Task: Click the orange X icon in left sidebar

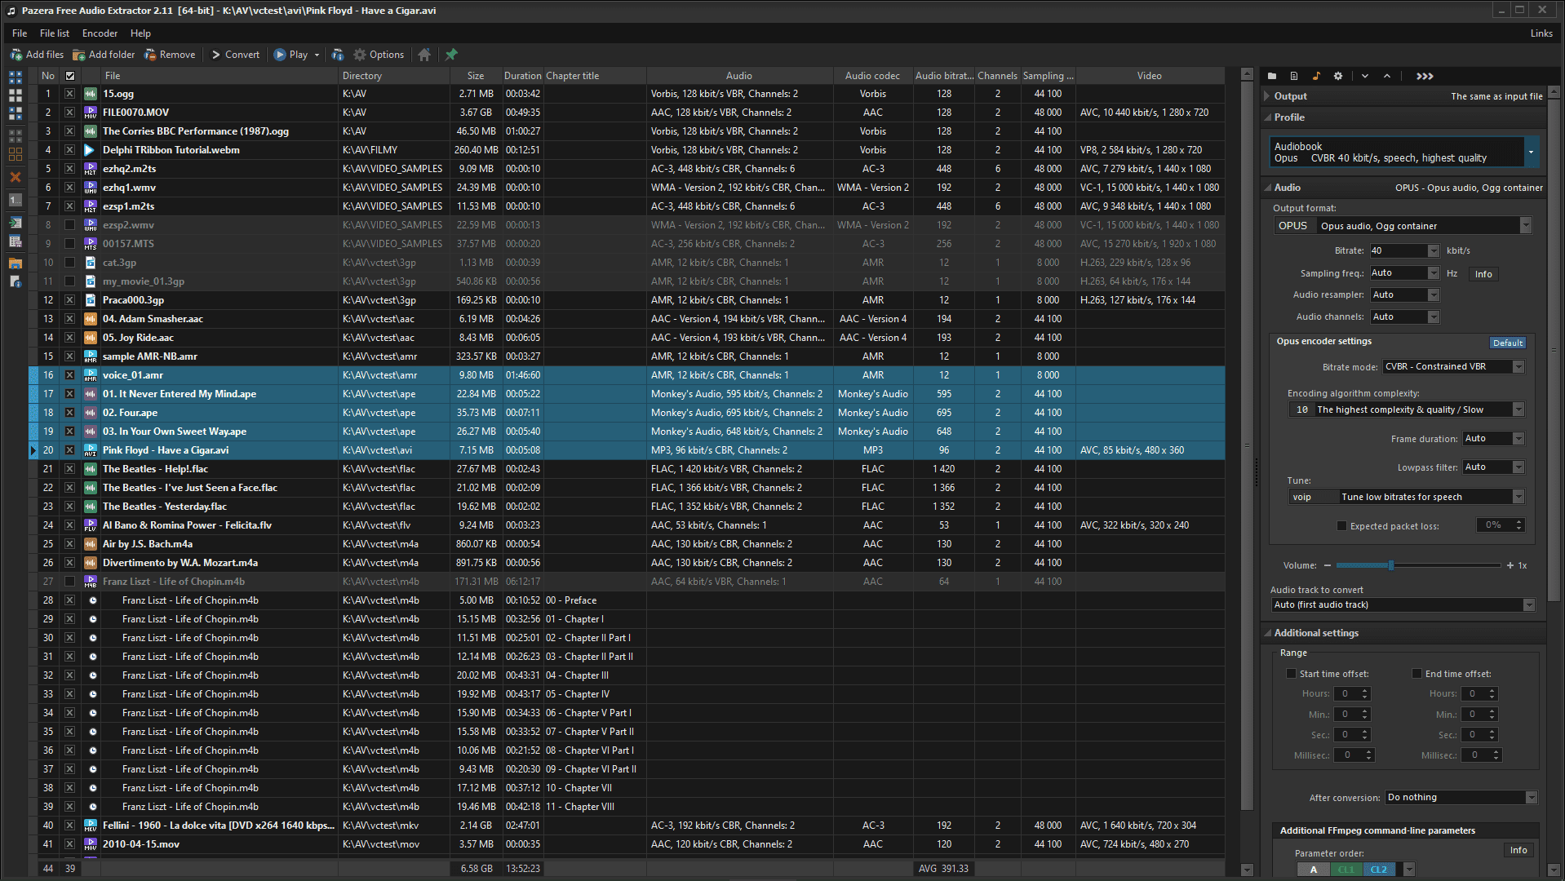Action: pyautogui.click(x=15, y=177)
